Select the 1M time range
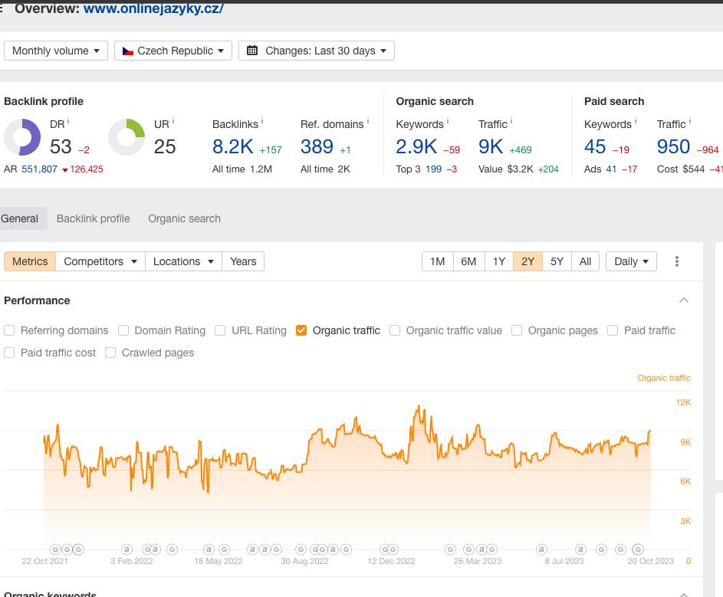The width and height of the screenshot is (723, 597). (x=438, y=261)
